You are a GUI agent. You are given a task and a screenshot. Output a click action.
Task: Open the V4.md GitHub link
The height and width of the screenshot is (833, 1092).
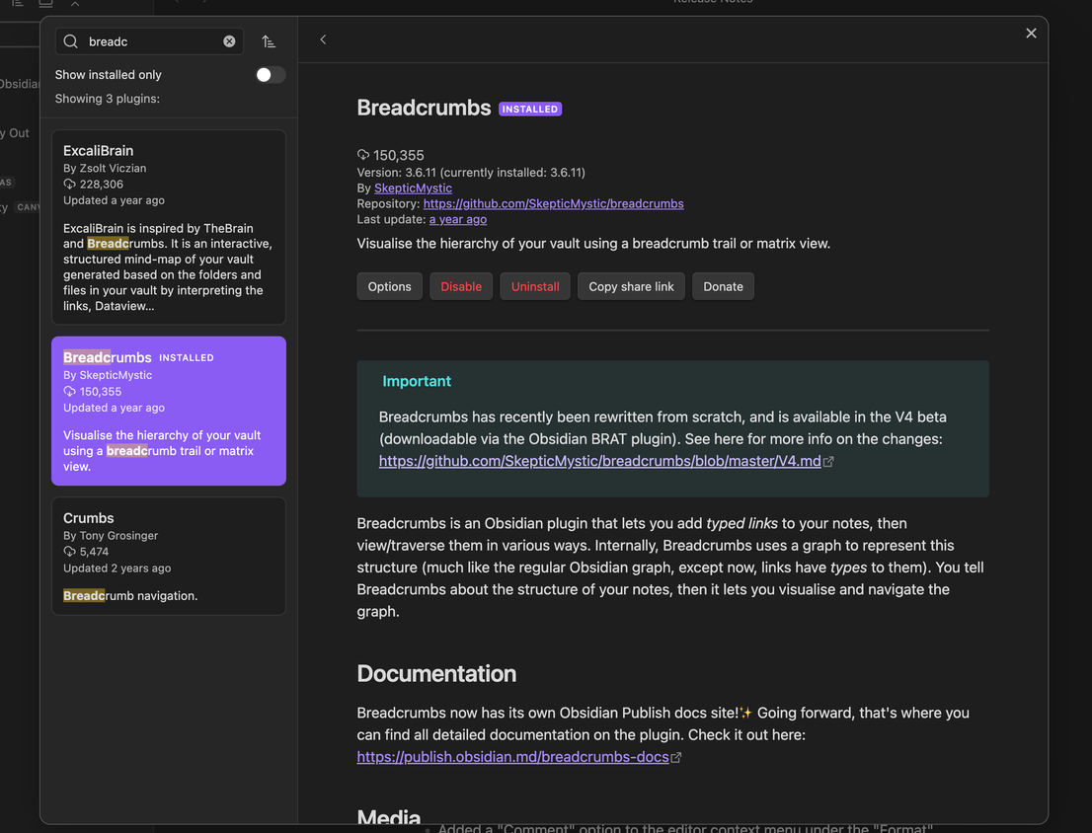point(599,461)
